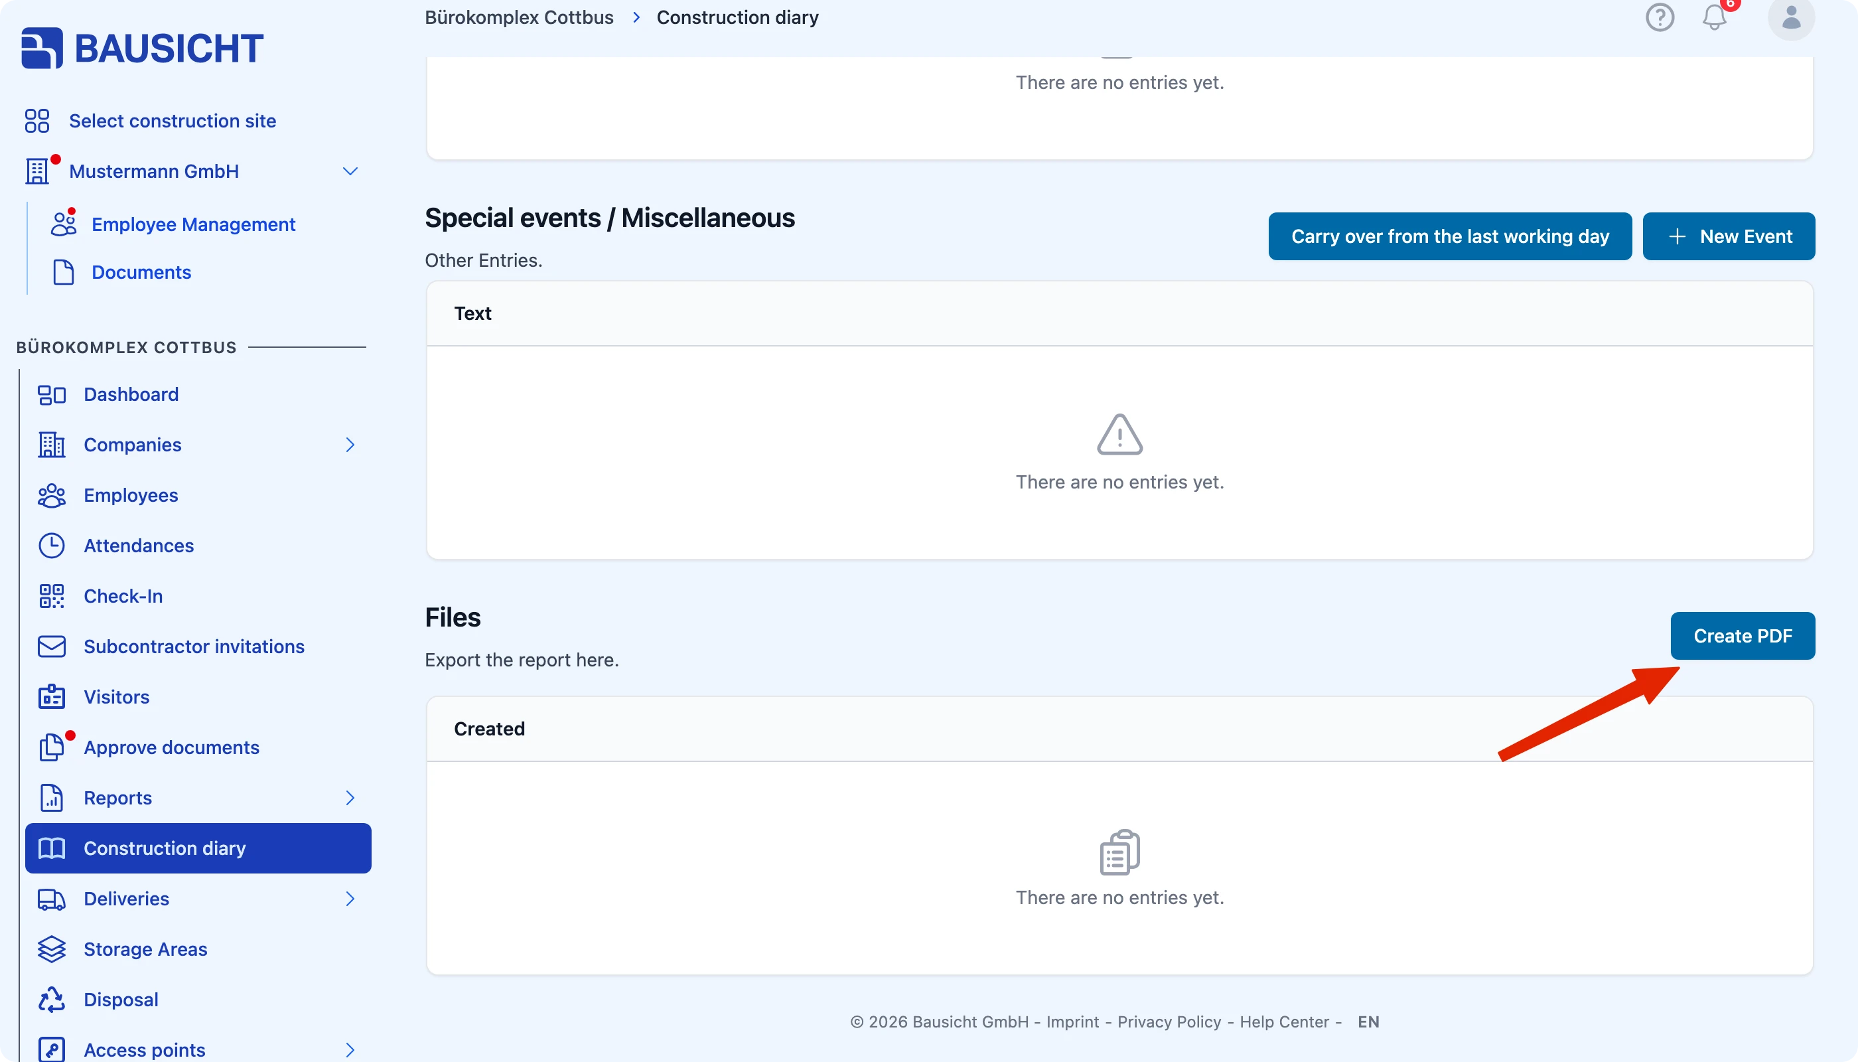Add a New Event

click(x=1728, y=236)
